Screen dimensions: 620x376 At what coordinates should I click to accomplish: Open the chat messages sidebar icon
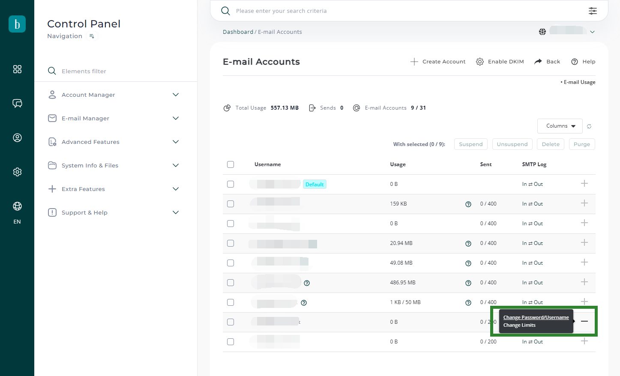tap(17, 103)
